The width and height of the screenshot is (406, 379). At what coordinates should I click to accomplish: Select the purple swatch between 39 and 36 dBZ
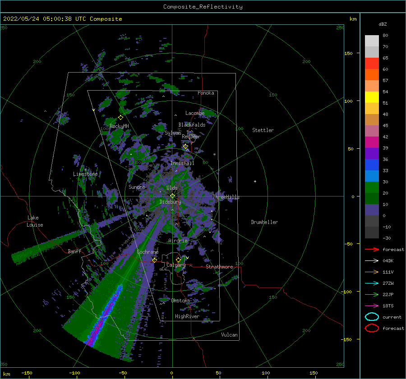click(372, 153)
